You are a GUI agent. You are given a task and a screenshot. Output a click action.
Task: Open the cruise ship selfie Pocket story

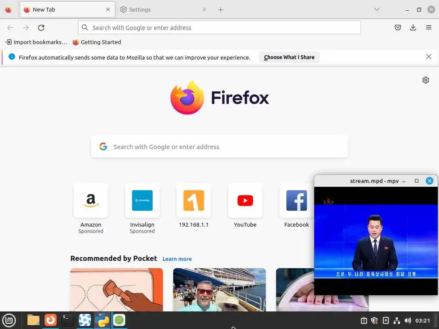[219, 290]
